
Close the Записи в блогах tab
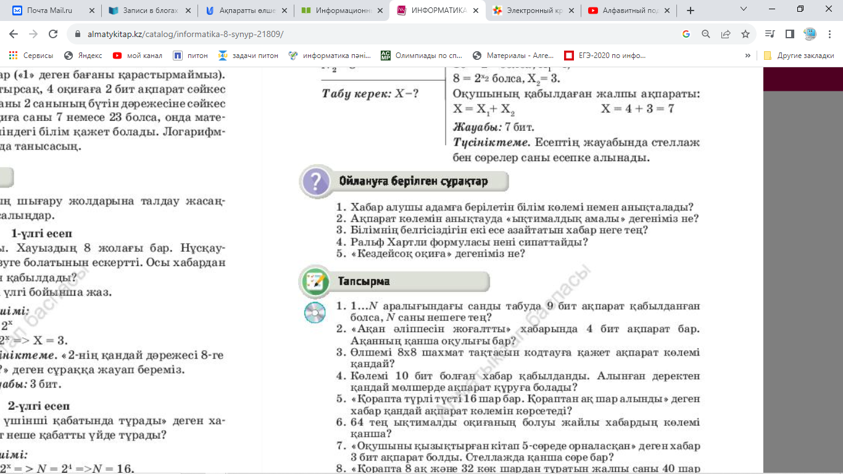(x=188, y=10)
